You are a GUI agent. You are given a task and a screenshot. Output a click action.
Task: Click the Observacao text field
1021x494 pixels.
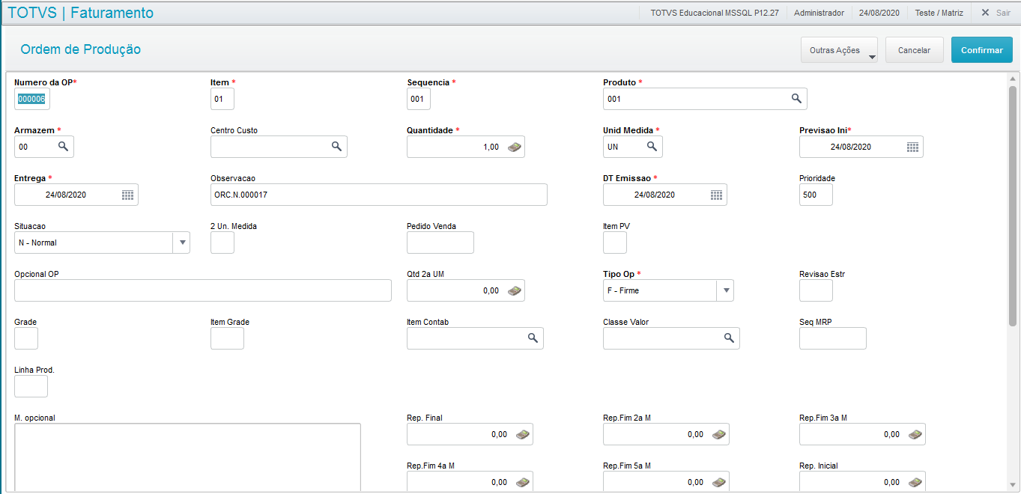378,195
